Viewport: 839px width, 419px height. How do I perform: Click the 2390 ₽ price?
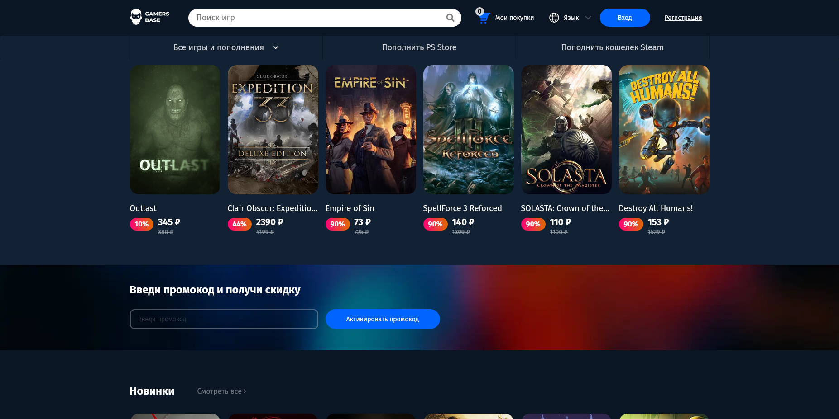[x=270, y=222]
